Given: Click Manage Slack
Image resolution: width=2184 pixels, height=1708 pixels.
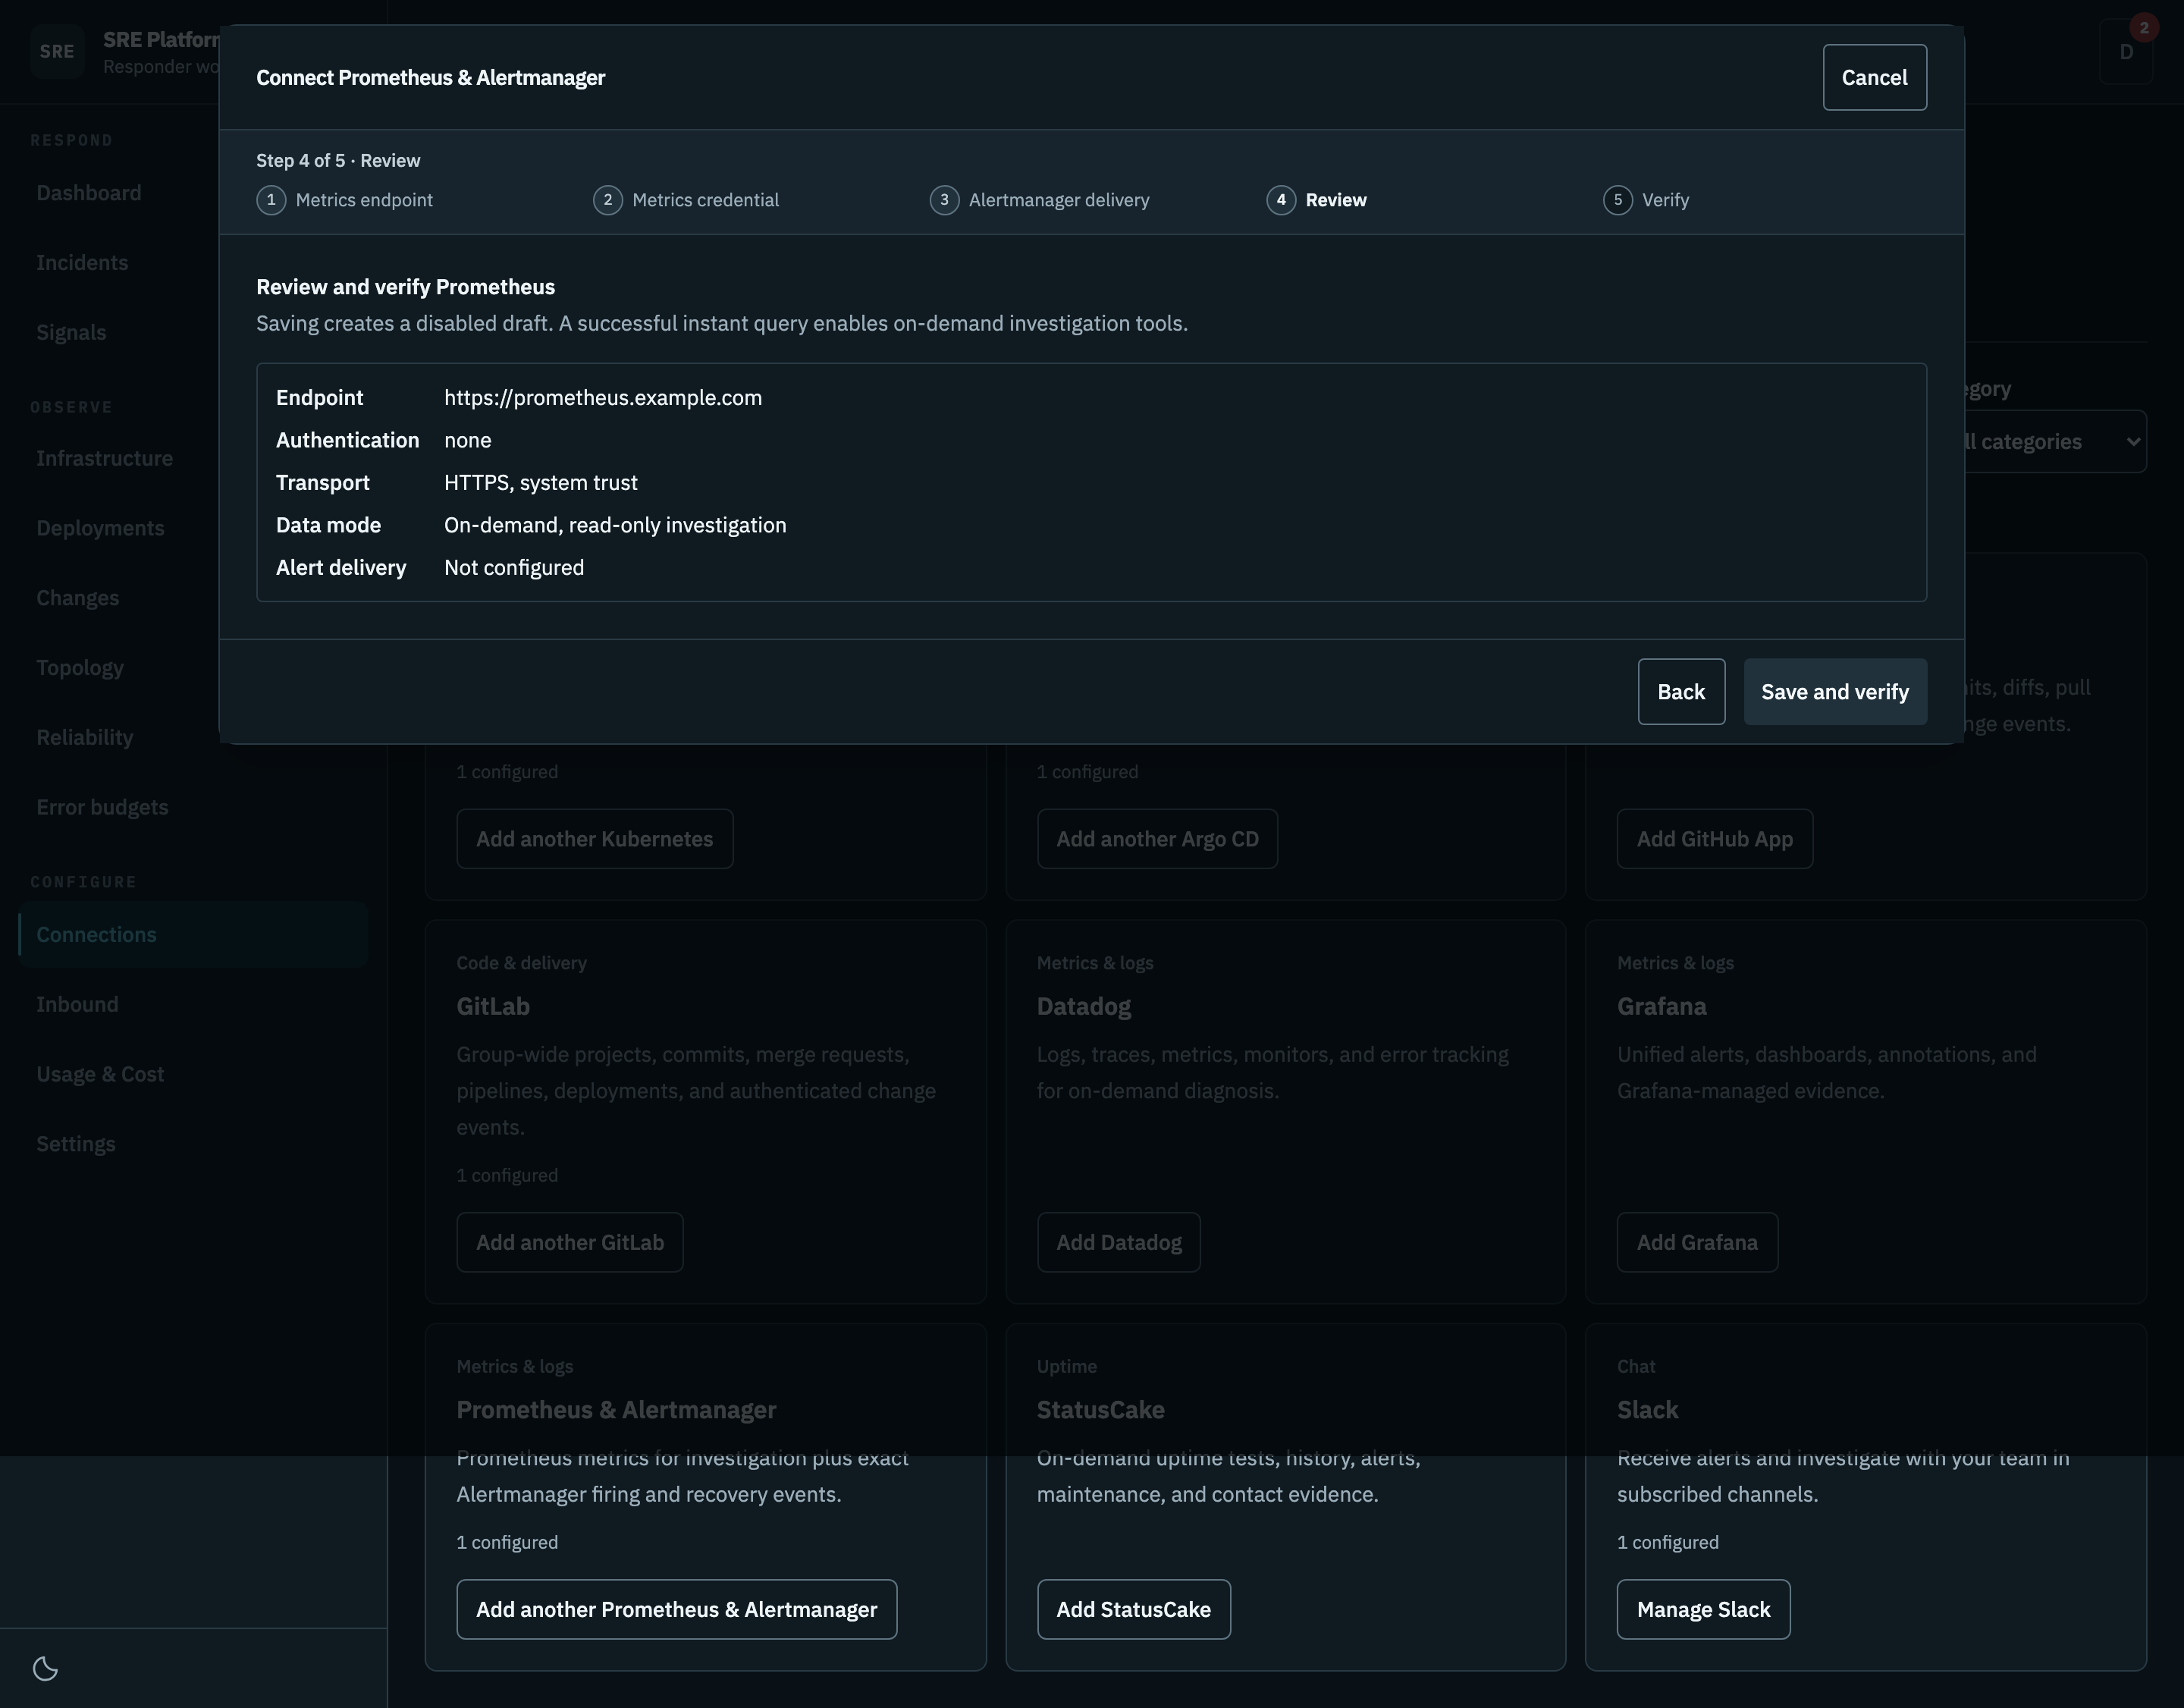Looking at the screenshot, I should click(1703, 1609).
